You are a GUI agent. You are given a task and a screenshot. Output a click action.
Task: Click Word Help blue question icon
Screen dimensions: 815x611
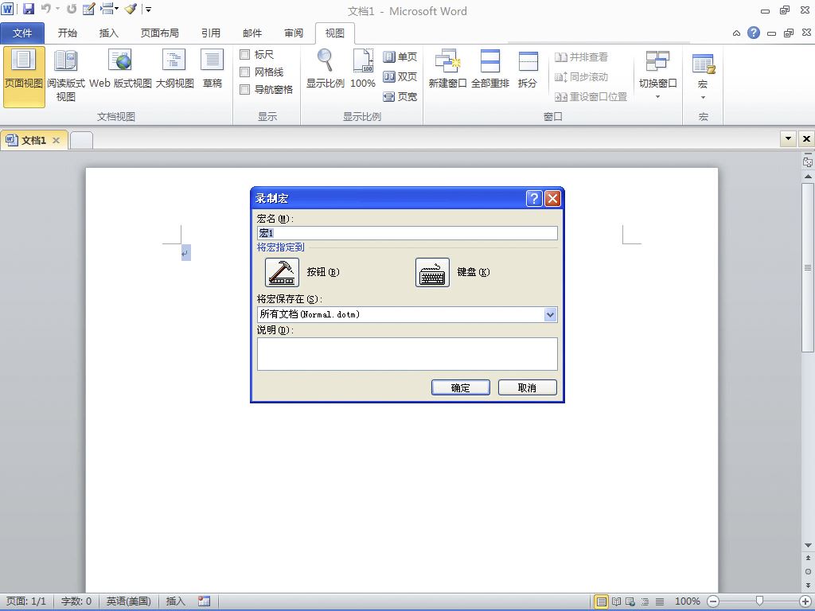[753, 33]
